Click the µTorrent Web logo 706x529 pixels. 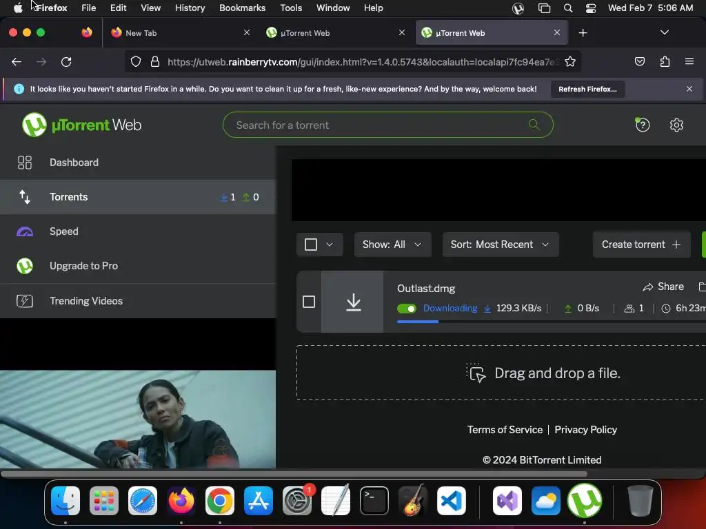(x=81, y=125)
